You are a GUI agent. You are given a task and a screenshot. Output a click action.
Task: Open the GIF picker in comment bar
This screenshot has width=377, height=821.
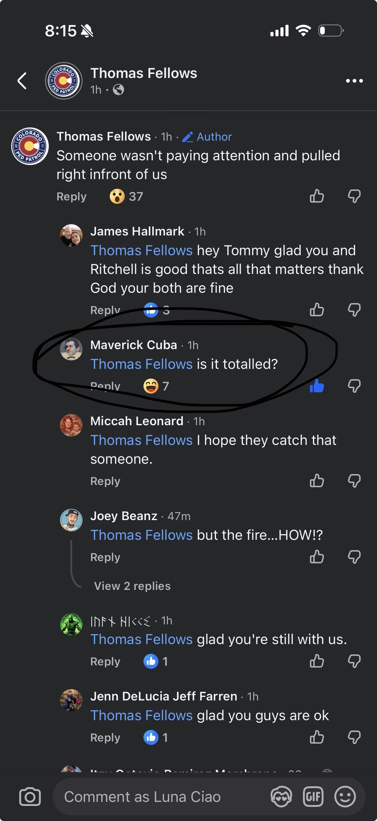313,797
